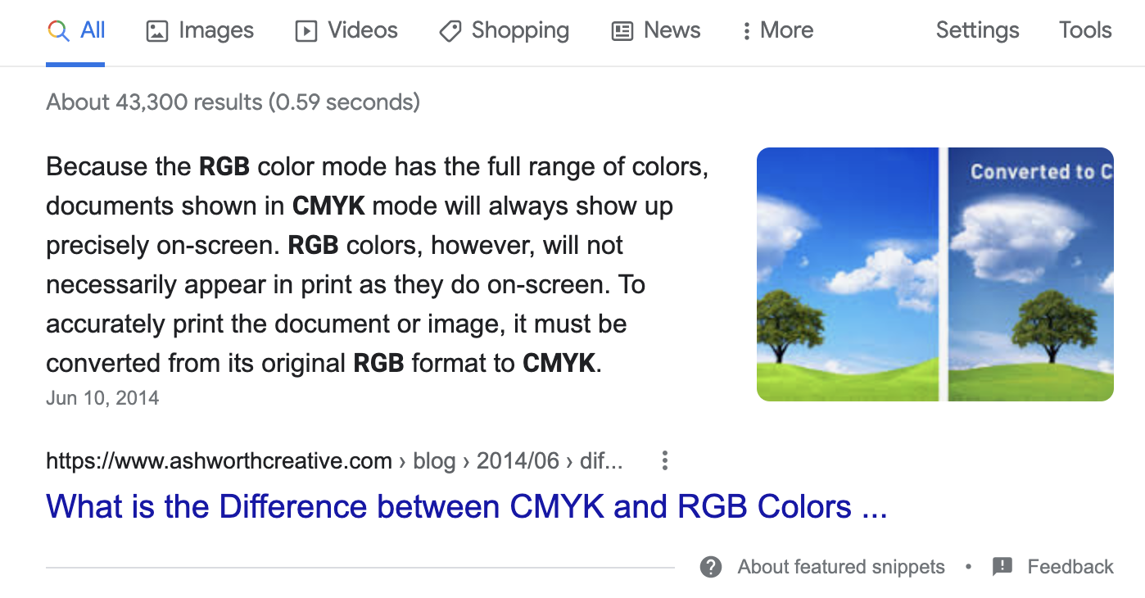Viewport: 1145px width, 598px height.
Task: Open About featured snippets link
Action: pyautogui.click(x=841, y=567)
